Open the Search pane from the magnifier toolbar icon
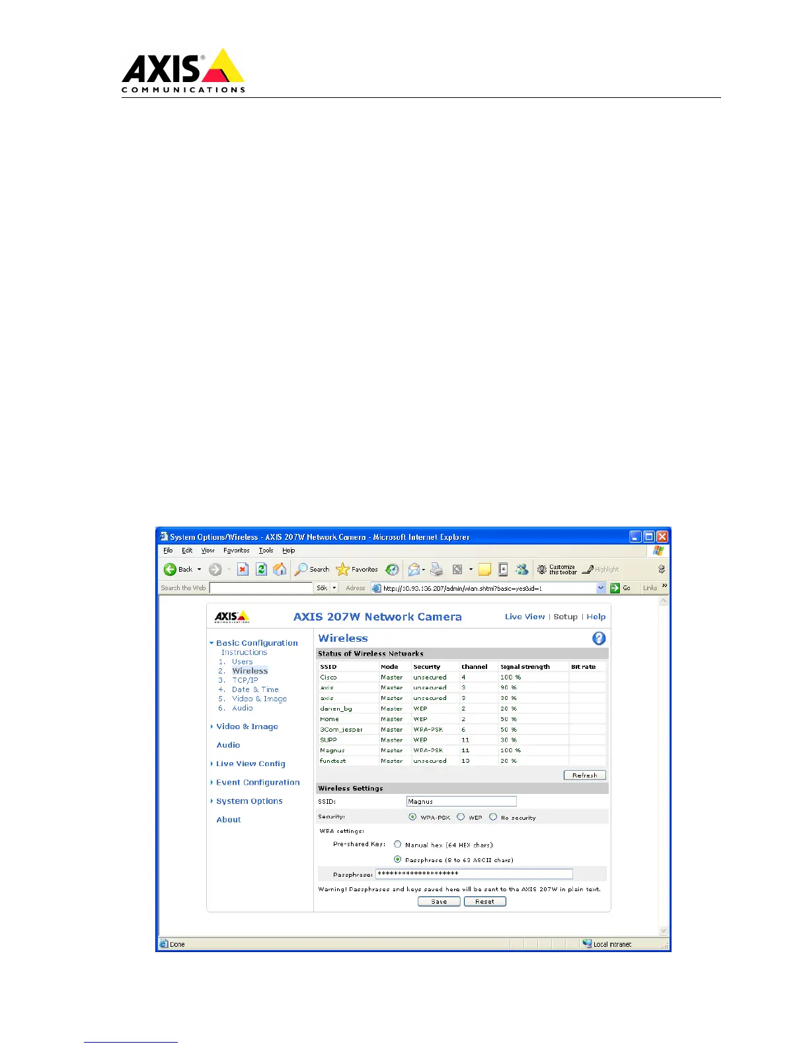809x1048 pixels. [x=301, y=569]
